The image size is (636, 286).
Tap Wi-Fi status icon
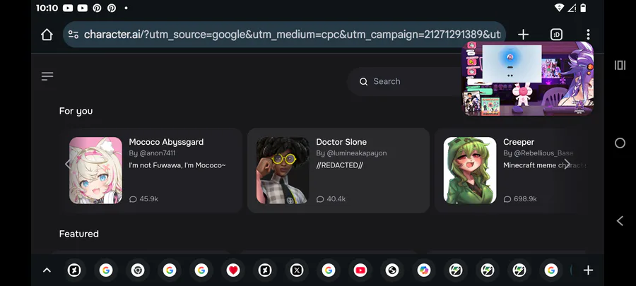coord(559,8)
